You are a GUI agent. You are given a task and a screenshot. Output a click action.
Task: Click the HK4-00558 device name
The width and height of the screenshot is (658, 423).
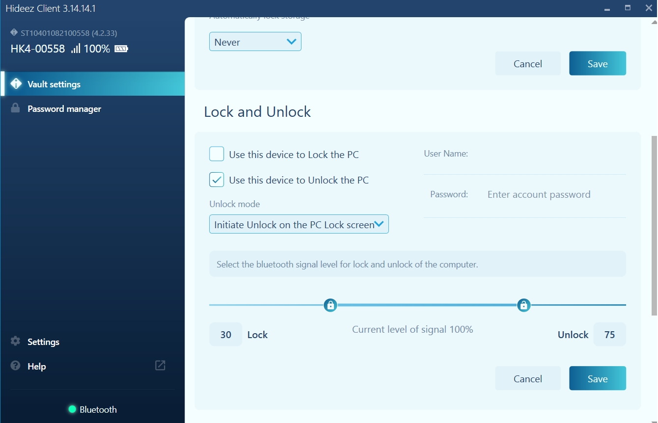click(x=38, y=49)
